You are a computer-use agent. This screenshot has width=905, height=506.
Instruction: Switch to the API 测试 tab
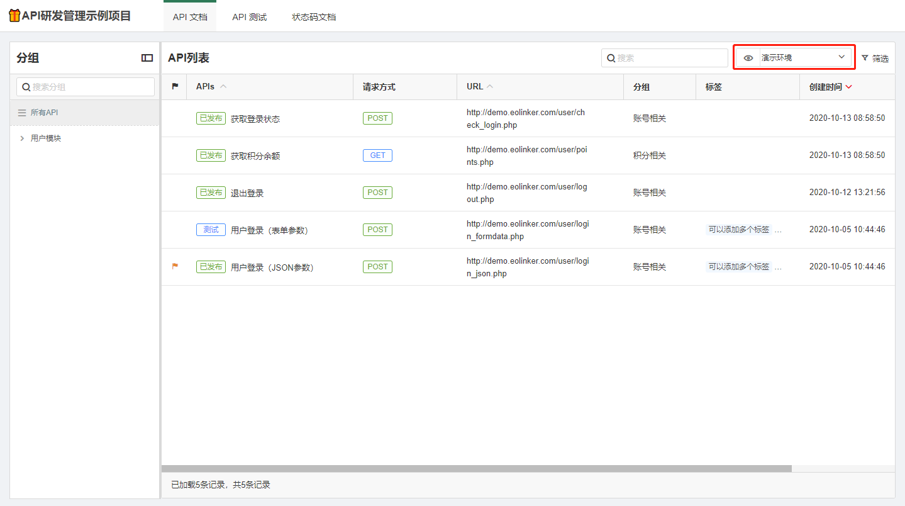250,17
